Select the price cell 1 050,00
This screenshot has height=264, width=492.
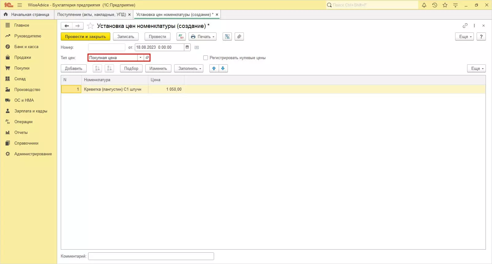click(x=166, y=89)
